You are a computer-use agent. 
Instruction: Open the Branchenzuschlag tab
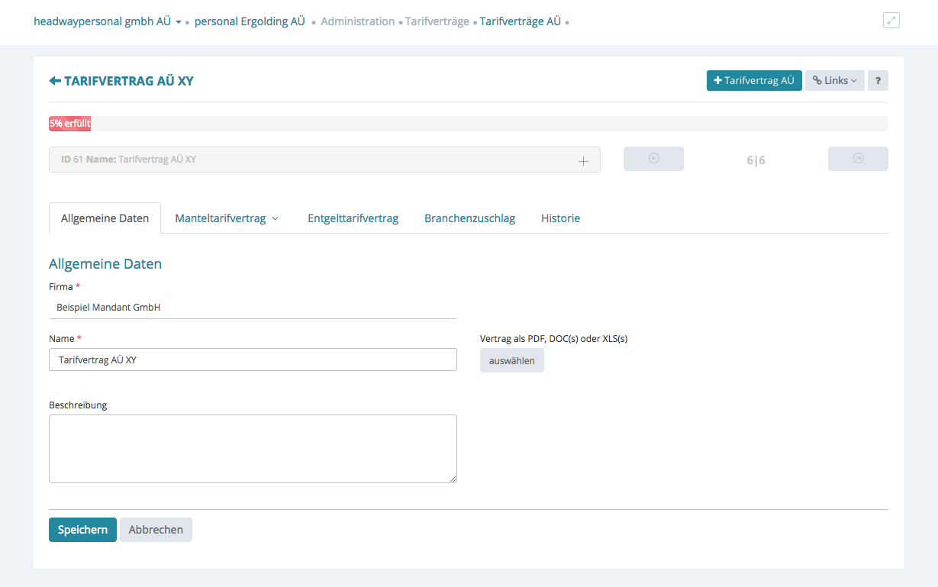469,218
